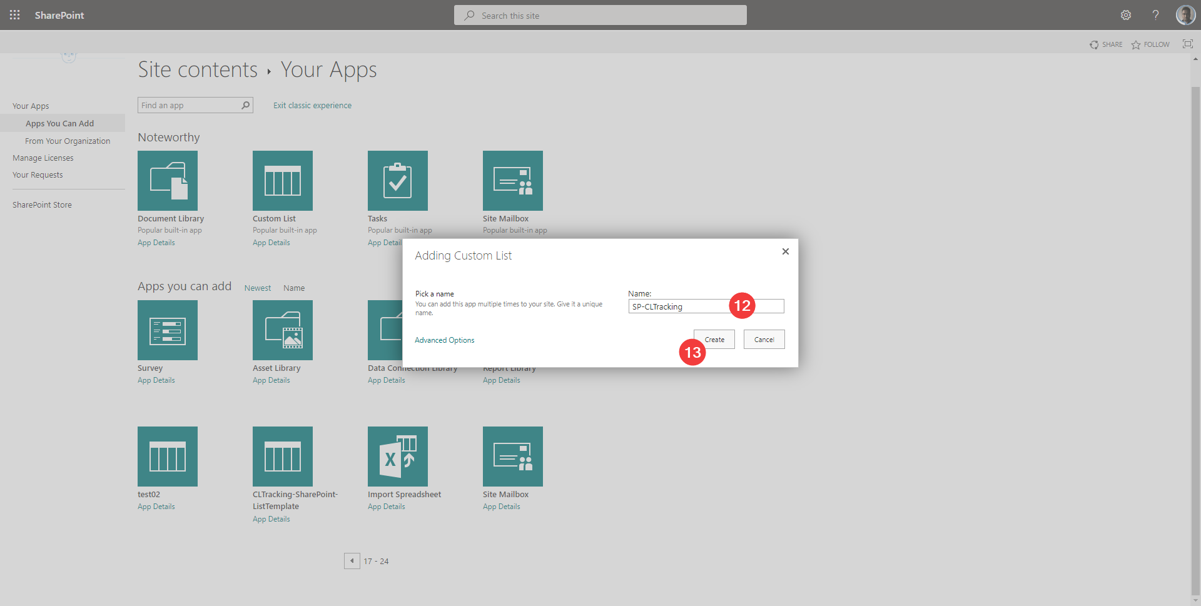Screen dimensions: 1201x606
Task: Open the settings gear in the header
Action: click(1126, 15)
